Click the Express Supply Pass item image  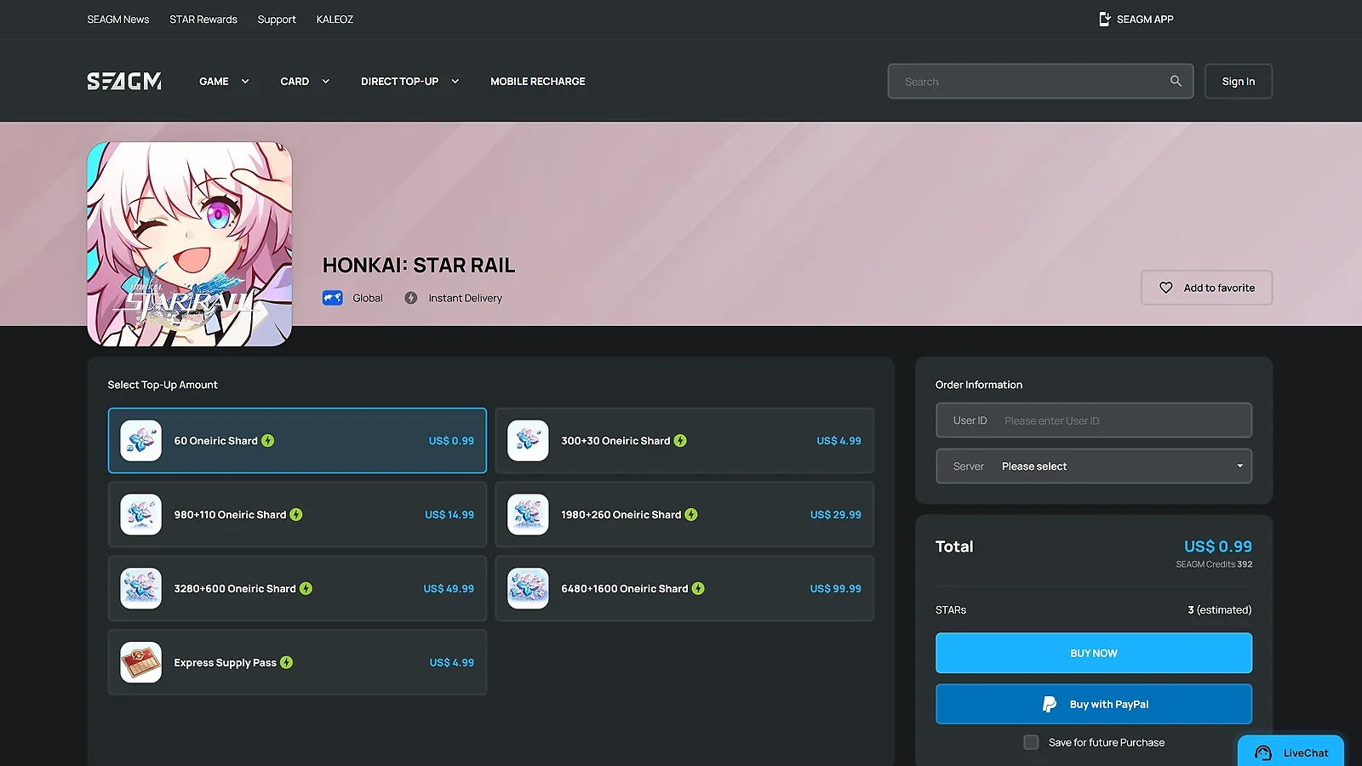tap(141, 662)
